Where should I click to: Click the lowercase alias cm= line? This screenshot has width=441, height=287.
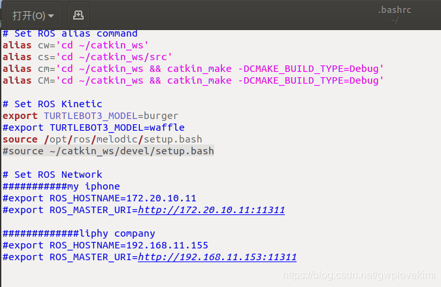click(x=193, y=69)
